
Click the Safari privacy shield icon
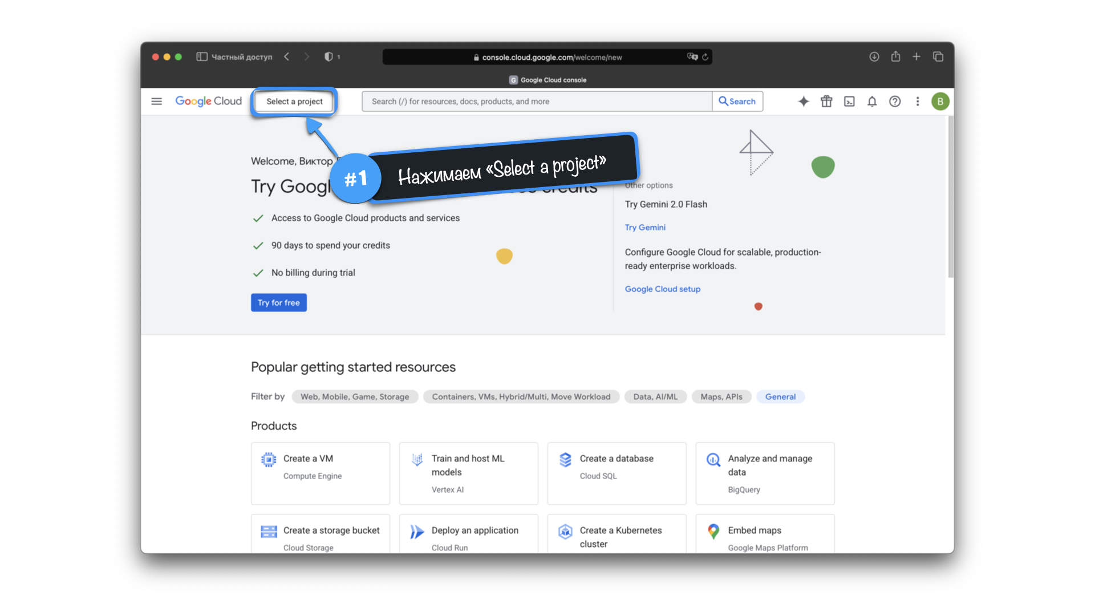point(328,56)
